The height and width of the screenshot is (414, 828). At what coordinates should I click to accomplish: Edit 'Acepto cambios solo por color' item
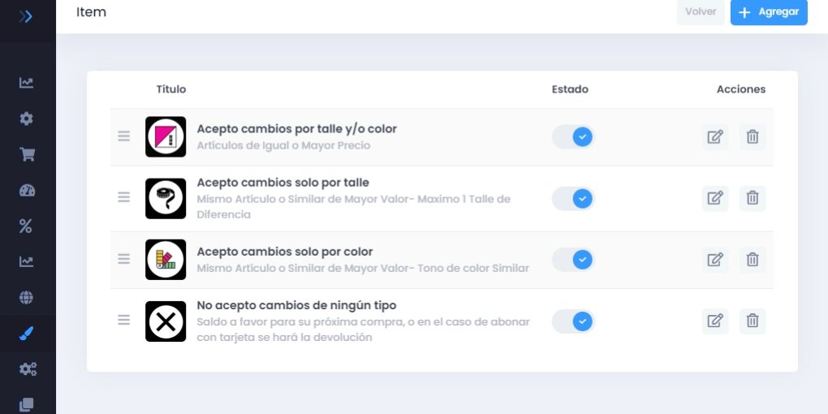(715, 260)
